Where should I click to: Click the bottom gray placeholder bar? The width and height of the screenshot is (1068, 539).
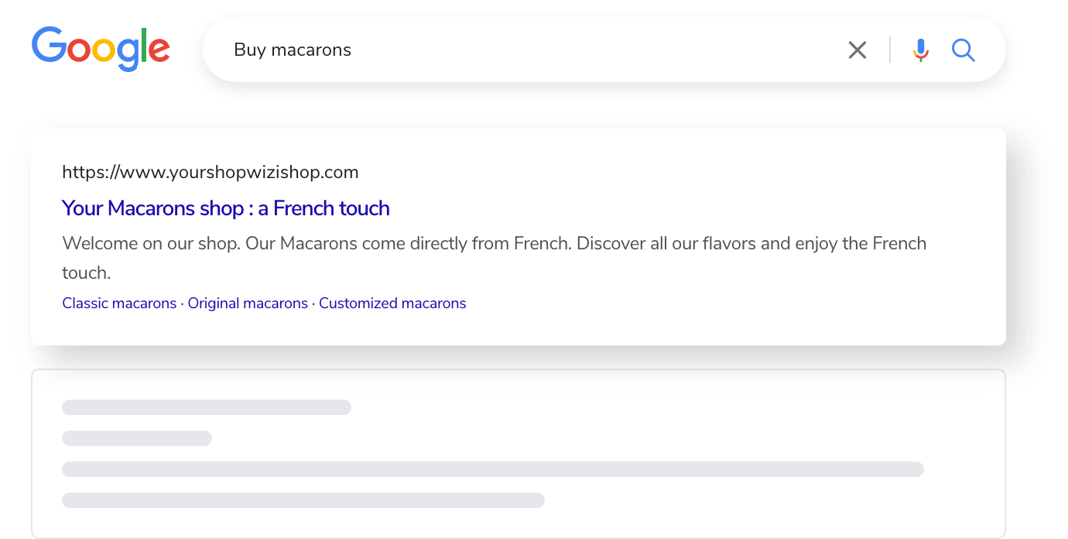click(x=303, y=500)
